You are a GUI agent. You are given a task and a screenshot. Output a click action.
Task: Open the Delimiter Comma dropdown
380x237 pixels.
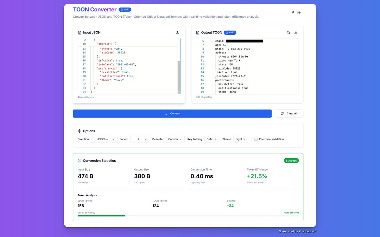[175, 139]
